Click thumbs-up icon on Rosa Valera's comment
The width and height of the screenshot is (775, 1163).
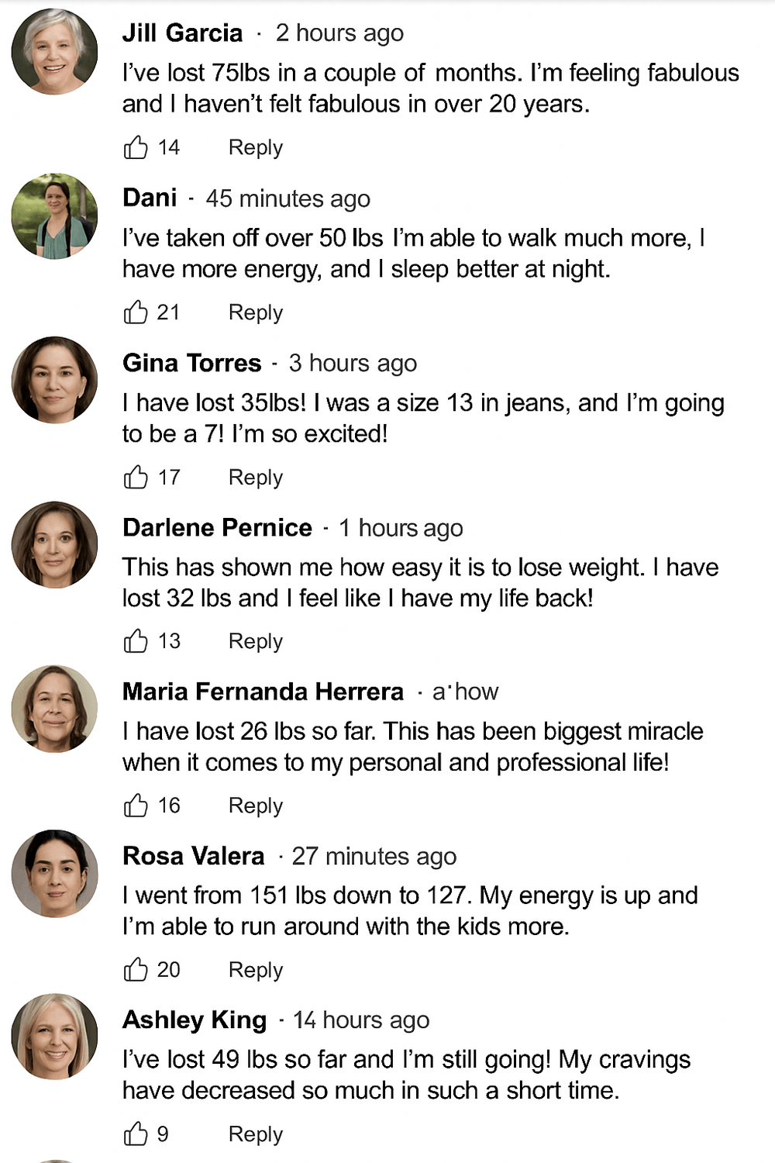[x=136, y=969]
